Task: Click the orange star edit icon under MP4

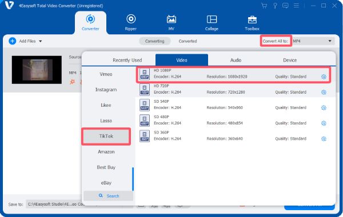Action: point(72,82)
